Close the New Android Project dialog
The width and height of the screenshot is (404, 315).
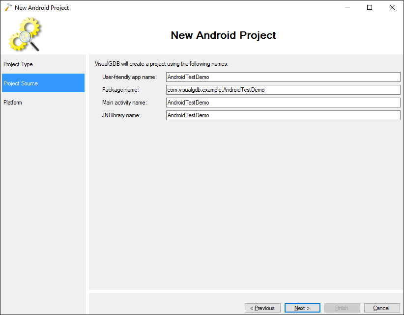[392, 7]
